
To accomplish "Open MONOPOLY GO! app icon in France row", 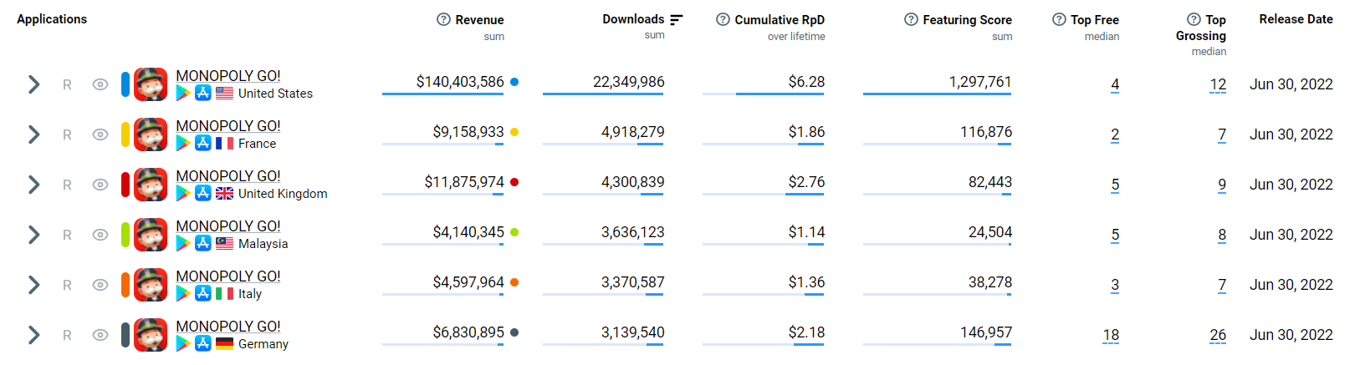I will [151, 134].
